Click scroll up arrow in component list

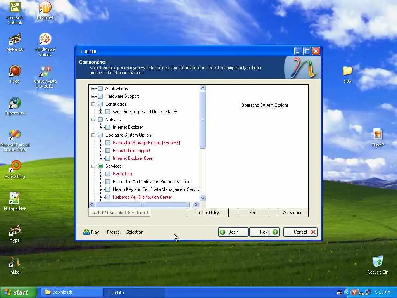coord(202,88)
